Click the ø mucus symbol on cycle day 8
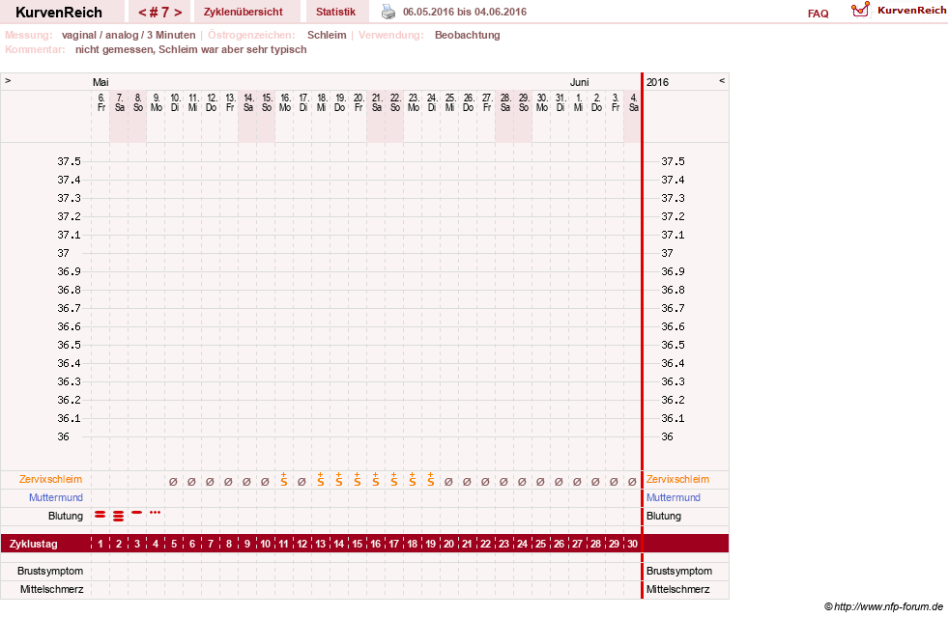This screenshot has width=948, height=618. (228, 482)
